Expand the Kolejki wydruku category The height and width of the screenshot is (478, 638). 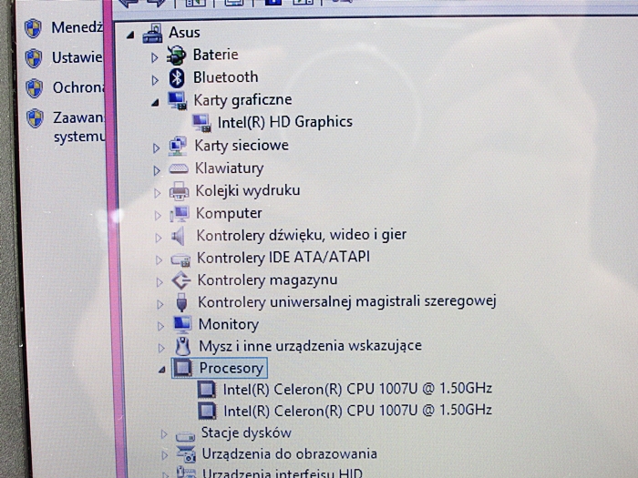(x=157, y=193)
